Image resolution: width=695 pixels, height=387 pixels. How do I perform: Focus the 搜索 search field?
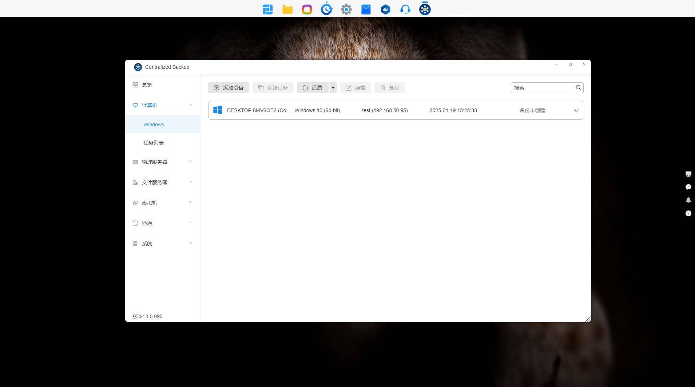point(542,88)
